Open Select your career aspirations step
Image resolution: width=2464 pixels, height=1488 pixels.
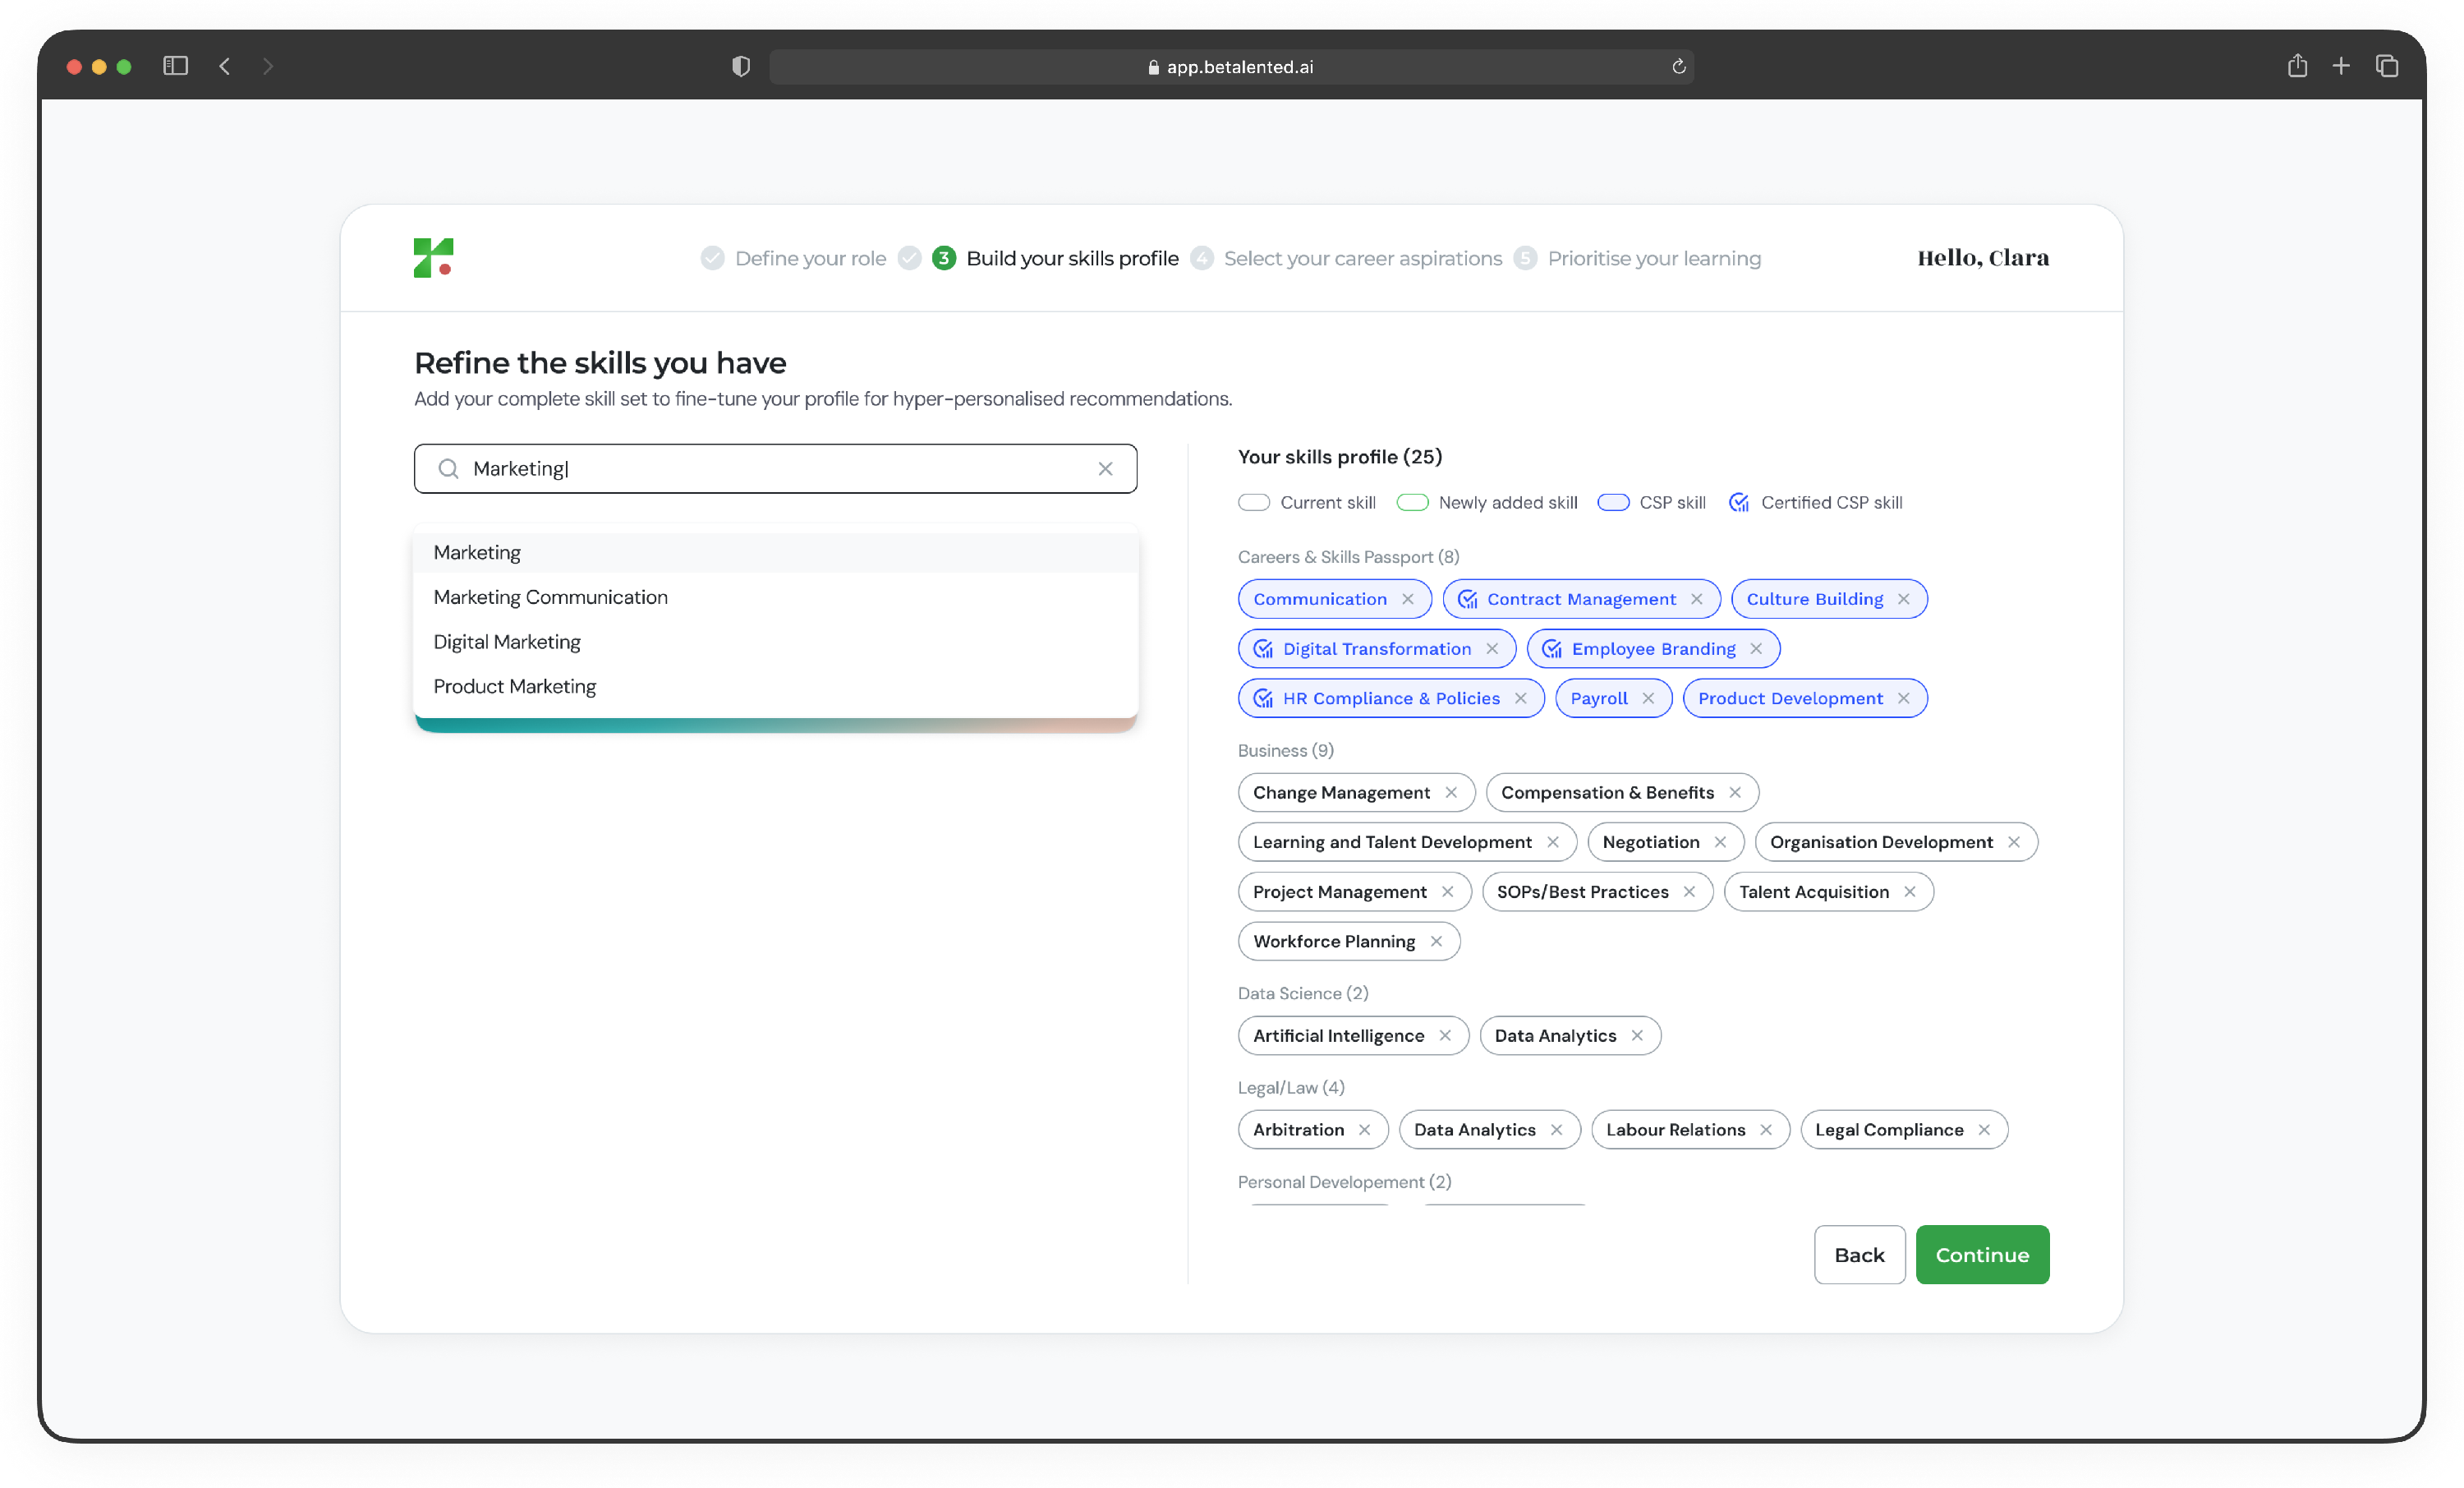tap(1362, 258)
